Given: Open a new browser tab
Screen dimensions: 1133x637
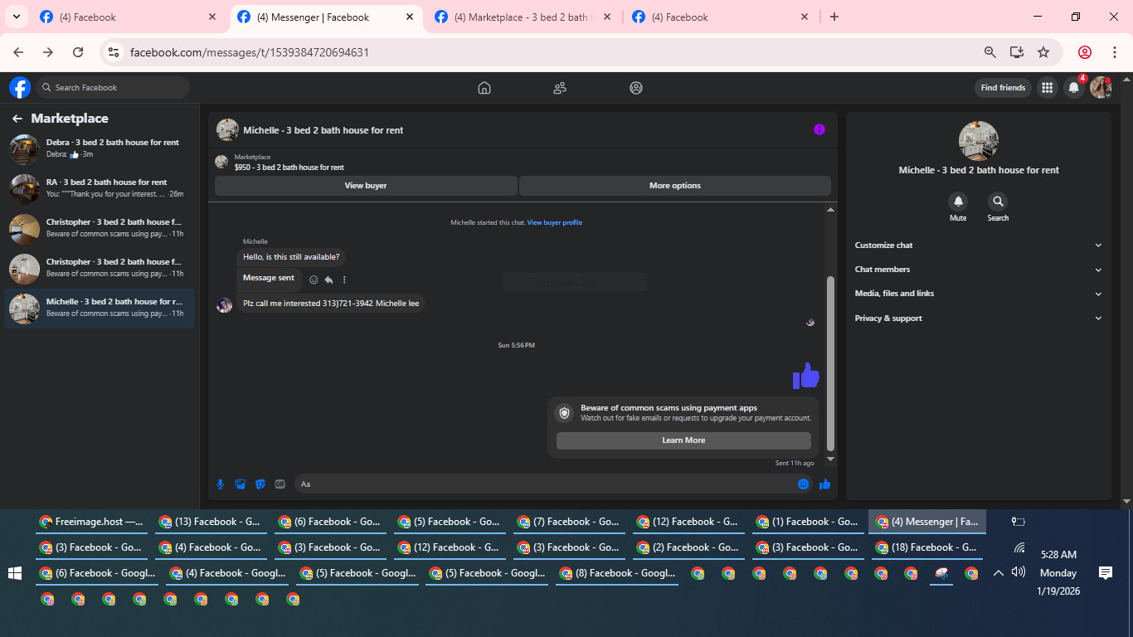Looking at the screenshot, I should pos(834,17).
